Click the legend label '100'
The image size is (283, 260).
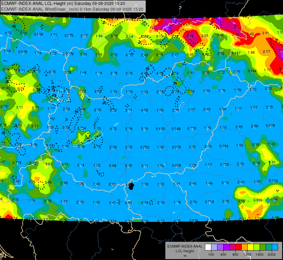point(211,255)
